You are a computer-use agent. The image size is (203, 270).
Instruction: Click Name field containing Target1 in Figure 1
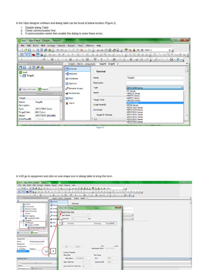pos(155,78)
